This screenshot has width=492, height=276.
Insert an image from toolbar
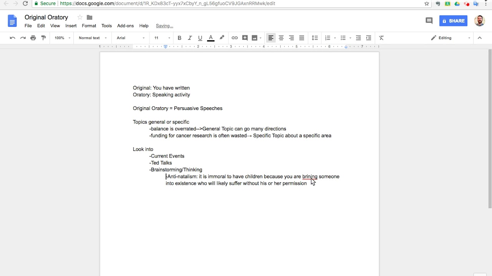click(254, 38)
